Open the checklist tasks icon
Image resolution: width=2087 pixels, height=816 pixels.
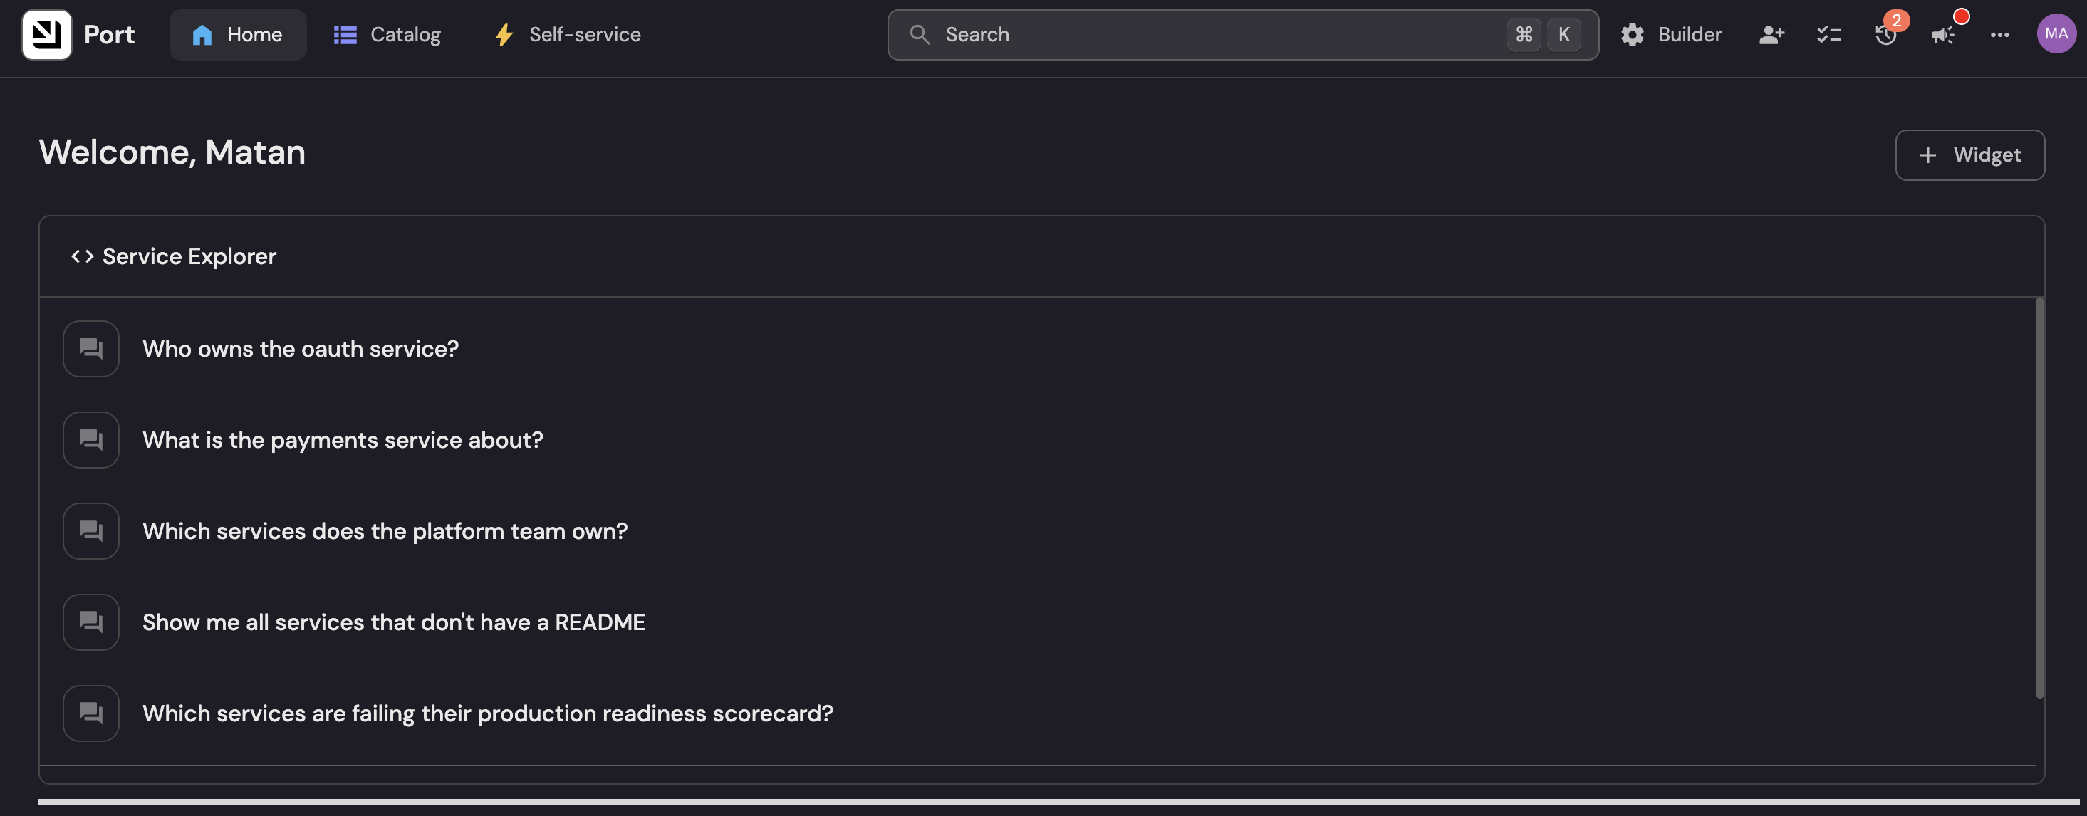pos(1828,35)
